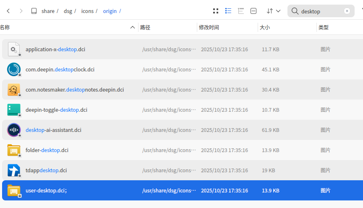Switch to tree view
The image size is (363, 208).
(x=241, y=11)
